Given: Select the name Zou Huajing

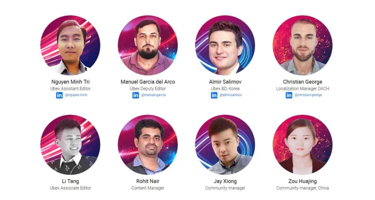Looking at the screenshot, I should pos(303,181).
